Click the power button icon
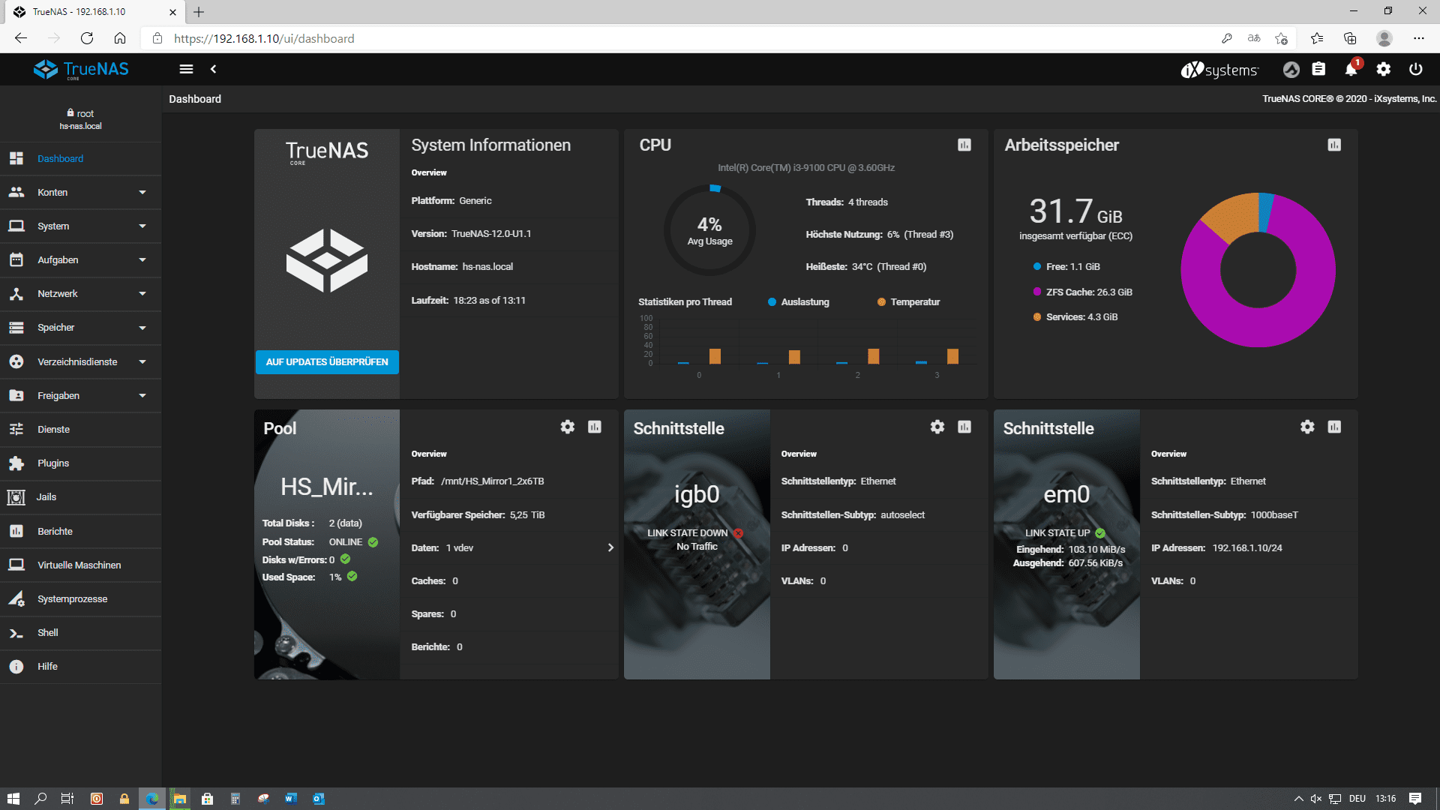Viewport: 1440px width, 810px height. (x=1416, y=69)
